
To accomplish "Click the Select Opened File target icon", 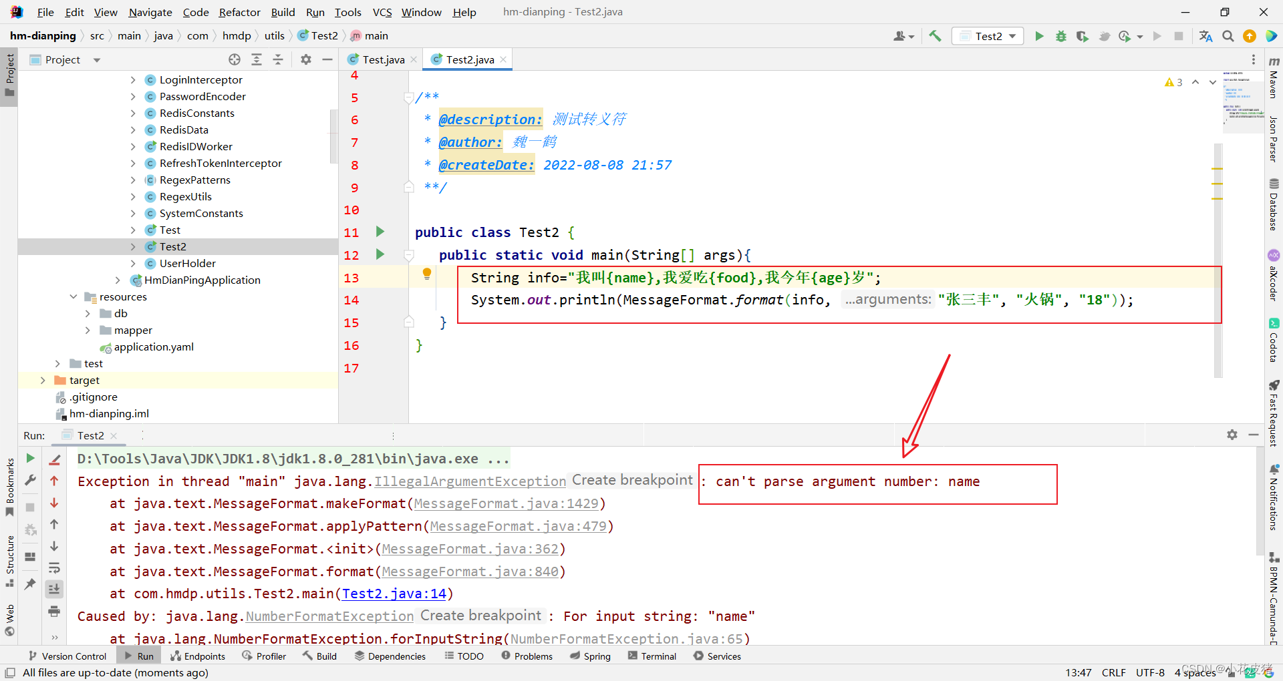I will pos(235,59).
